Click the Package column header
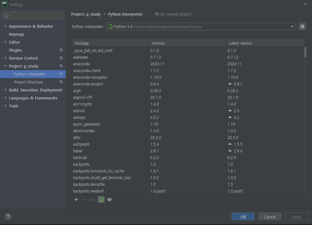The height and width of the screenshot is (225, 312). pos(111,43)
